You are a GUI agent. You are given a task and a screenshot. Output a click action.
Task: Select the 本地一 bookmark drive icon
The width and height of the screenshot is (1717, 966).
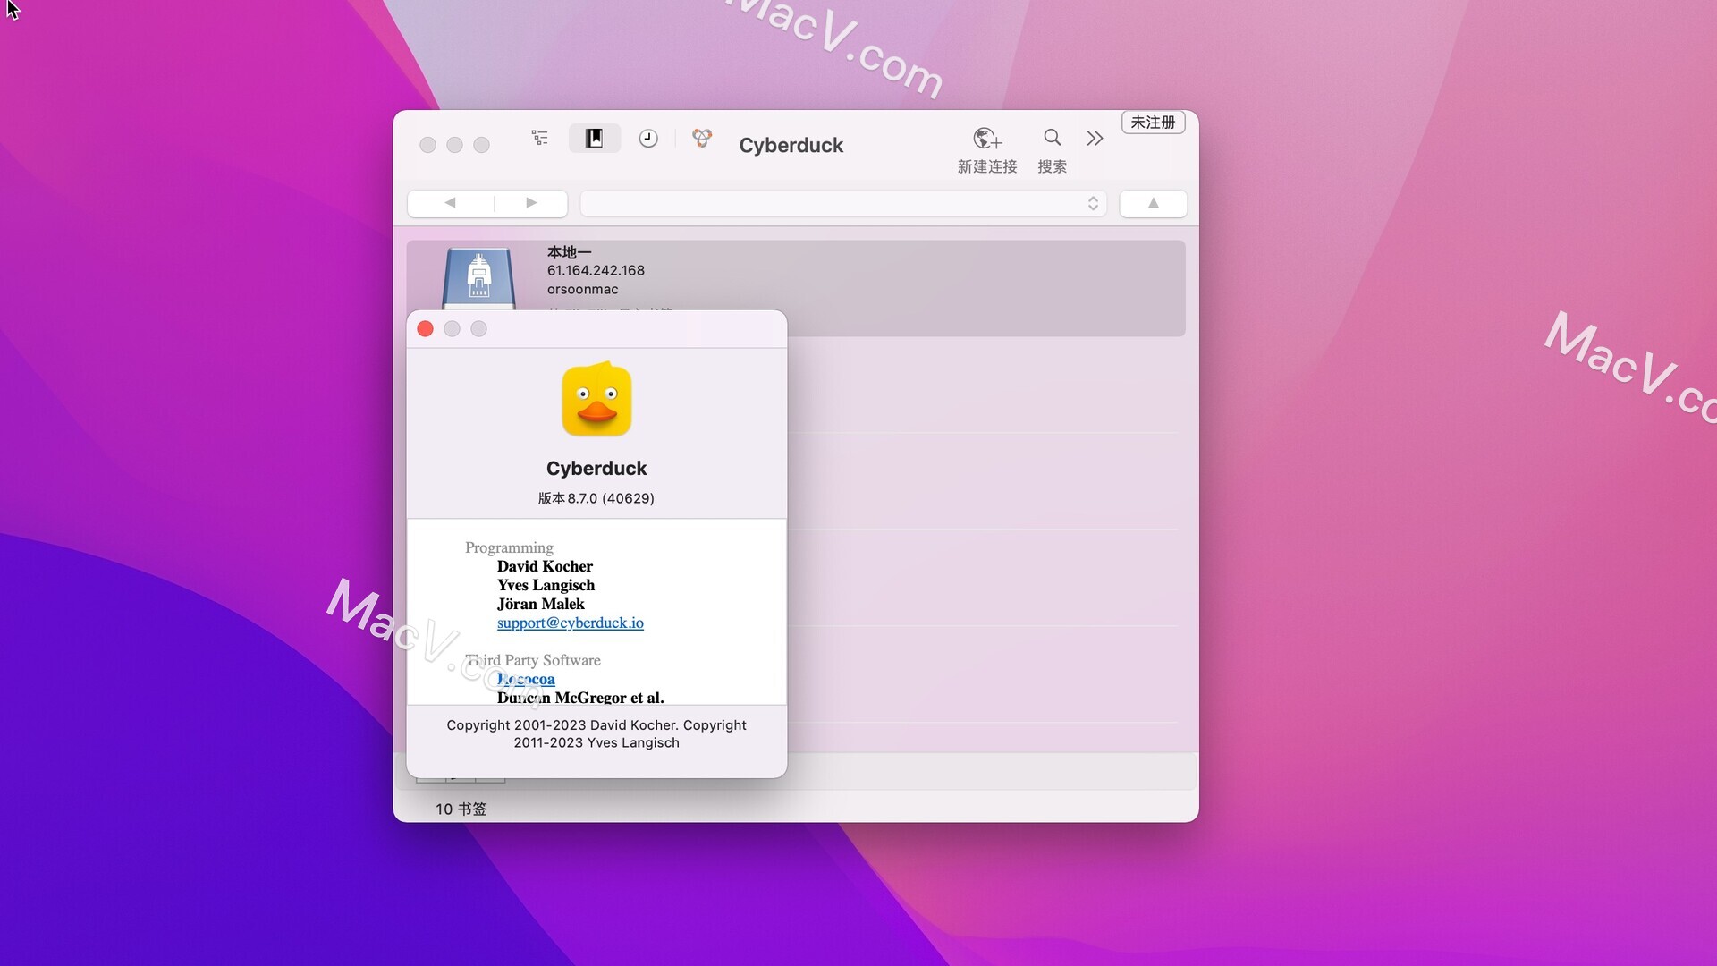point(478,278)
